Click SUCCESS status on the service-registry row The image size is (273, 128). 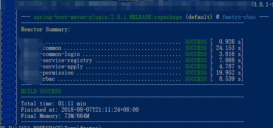[196, 60]
